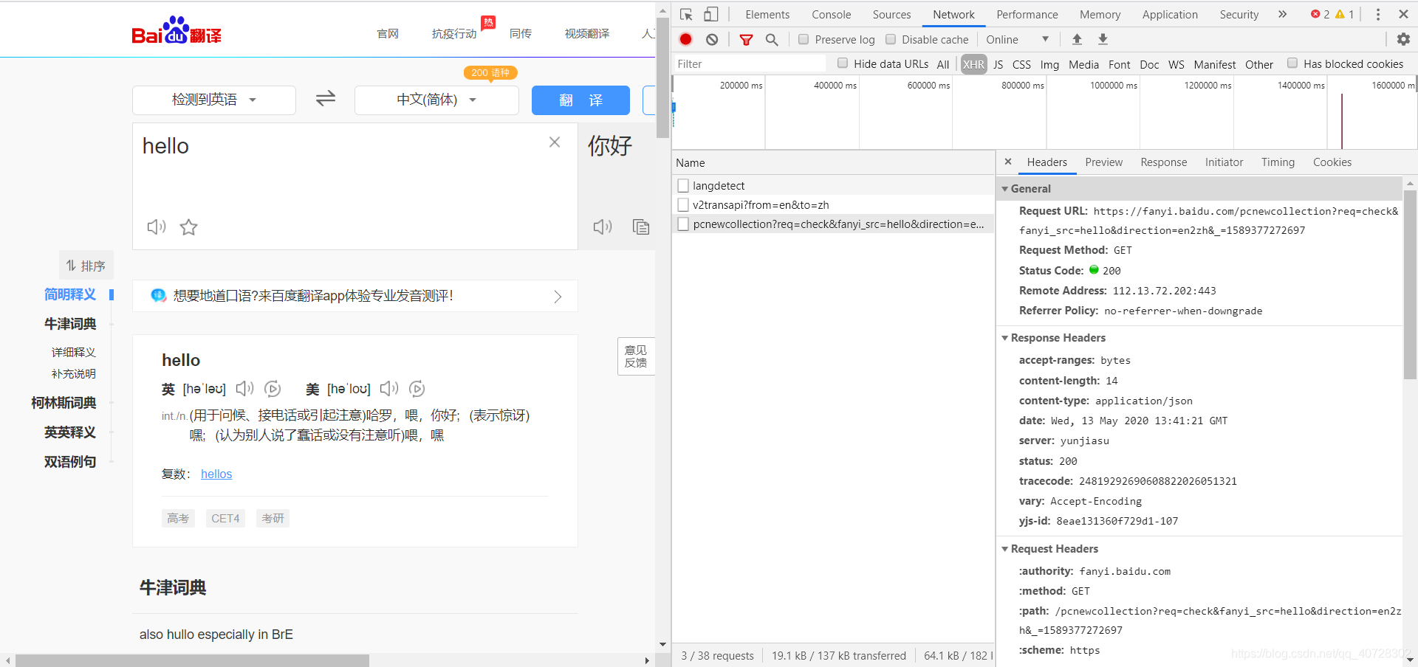Open network settings gear icon
1418x667 pixels.
coord(1403,40)
